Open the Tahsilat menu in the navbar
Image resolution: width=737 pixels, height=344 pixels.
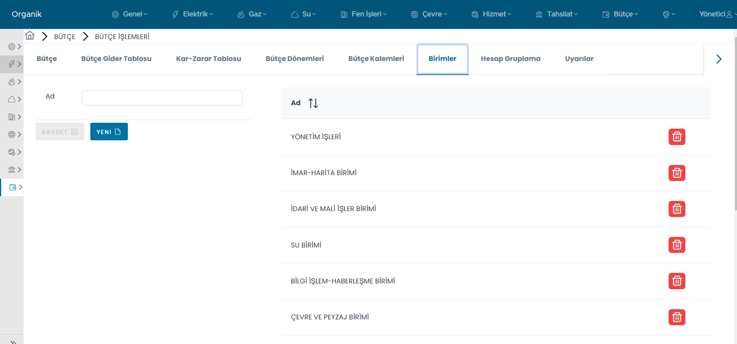coord(556,14)
